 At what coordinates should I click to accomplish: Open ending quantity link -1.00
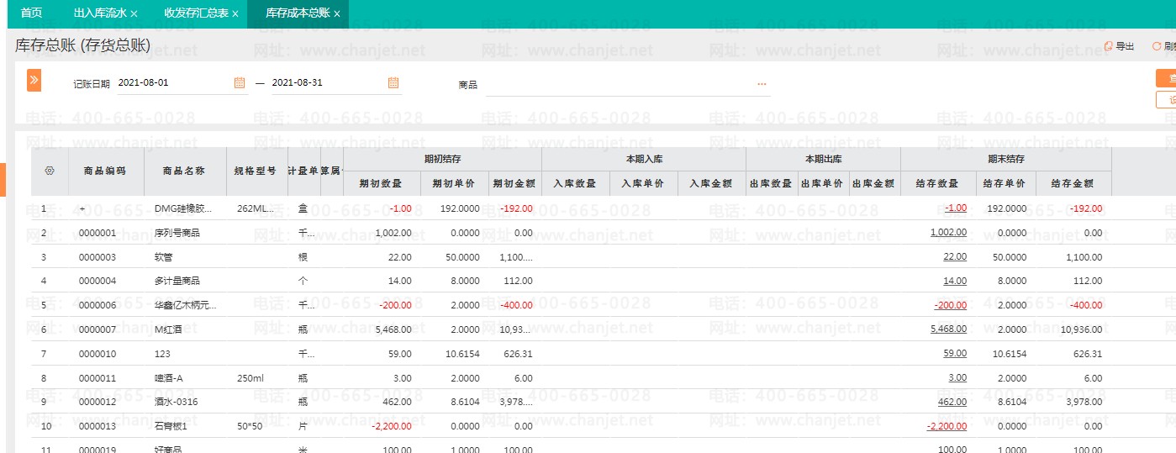[955, 208]
